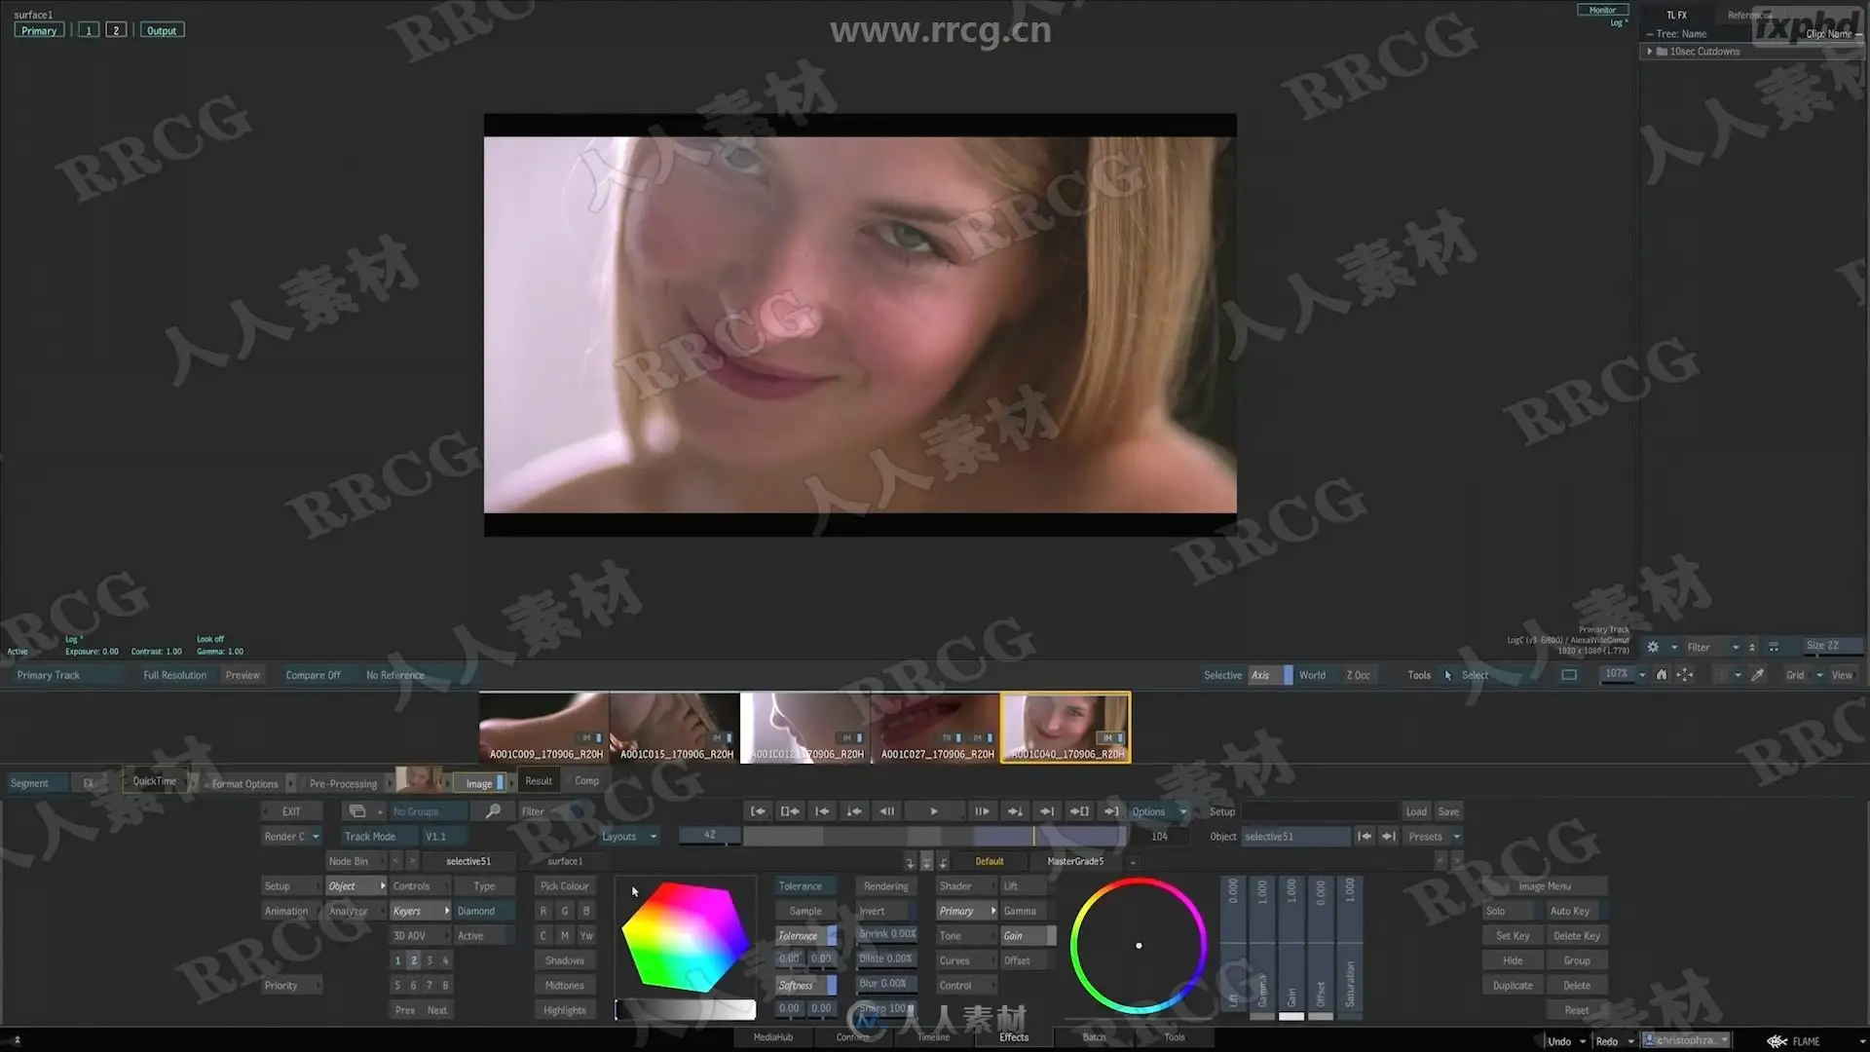Click the list layout icon near Size
The image size is (1870, 1052).
(1774, 647)
